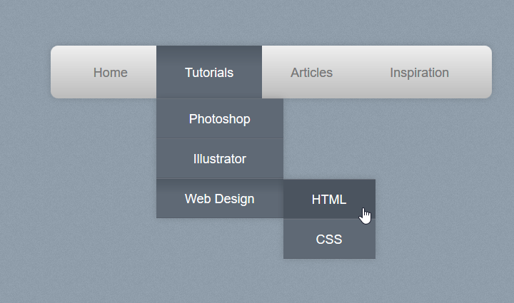Image resolution: width=514 pixels, height=303 pixels.
Task: Expand the Web Design submenu
Action: pyautogui.click(x=219, y=199)
